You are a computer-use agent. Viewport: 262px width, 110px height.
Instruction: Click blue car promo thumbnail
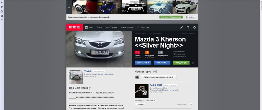pyautogui.click(x=110, y=7)
